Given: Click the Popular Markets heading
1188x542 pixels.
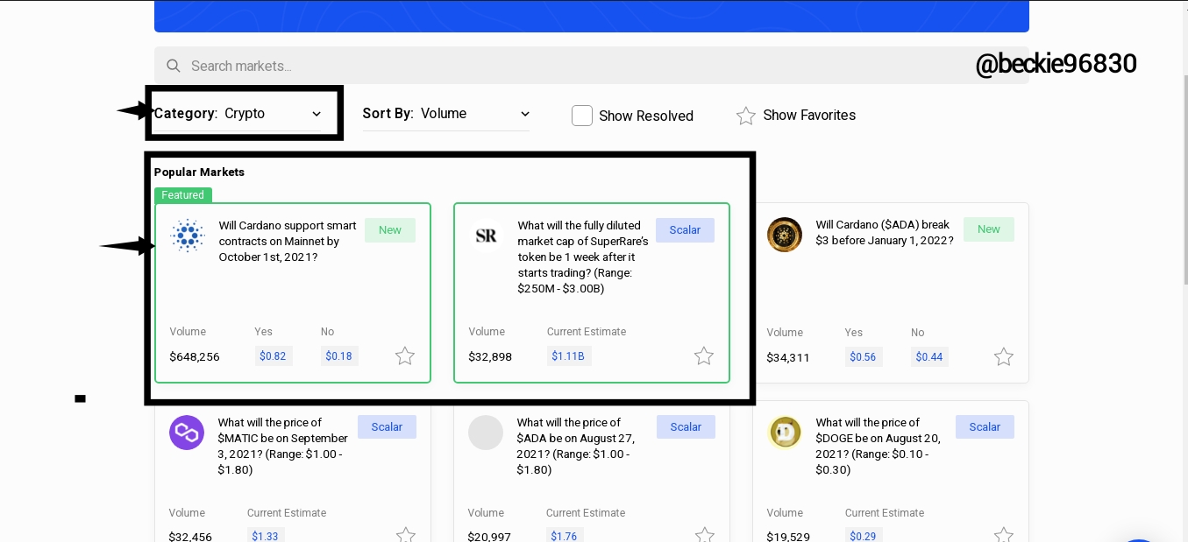Looking at the screenshot, I should 199,172.
